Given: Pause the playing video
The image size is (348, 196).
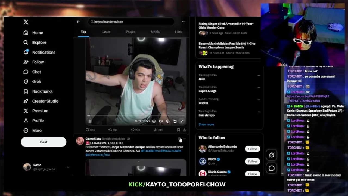Looking at the screenshot, I should pyautogui.click(x=90, y=121).
